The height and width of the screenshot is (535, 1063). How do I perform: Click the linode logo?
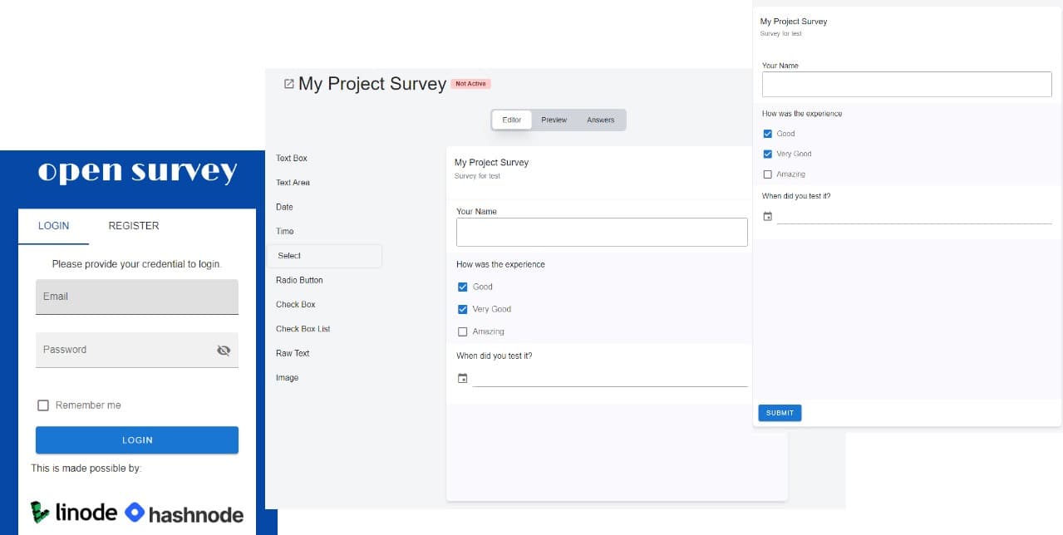tap(74, 512)
